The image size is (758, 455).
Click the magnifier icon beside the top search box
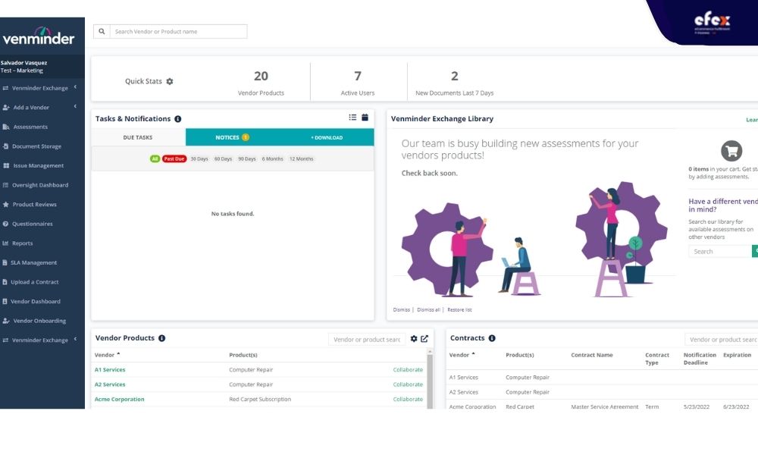point(102,31)
